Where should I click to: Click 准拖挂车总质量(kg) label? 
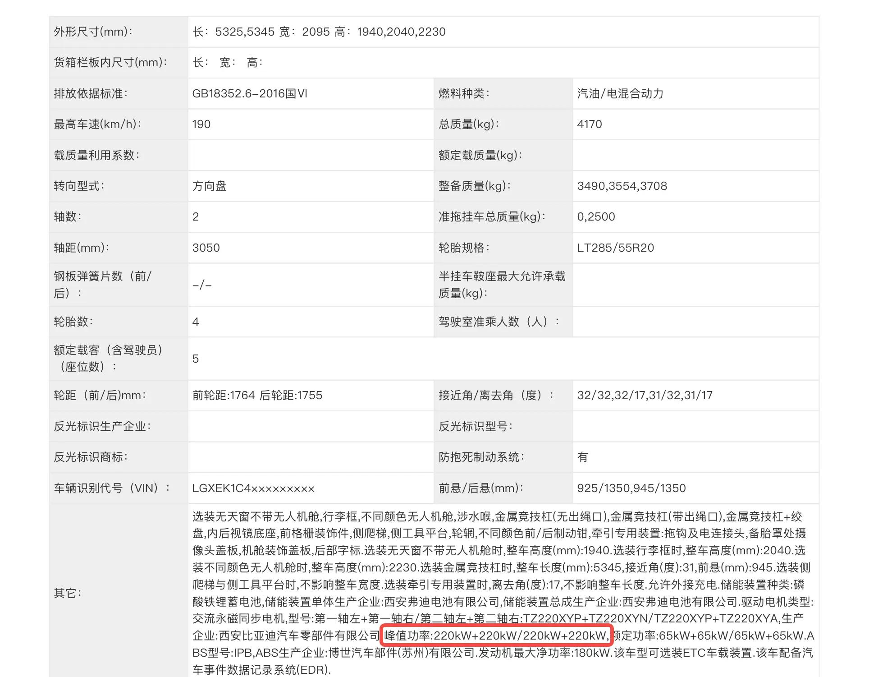click(x=492, y=216)
